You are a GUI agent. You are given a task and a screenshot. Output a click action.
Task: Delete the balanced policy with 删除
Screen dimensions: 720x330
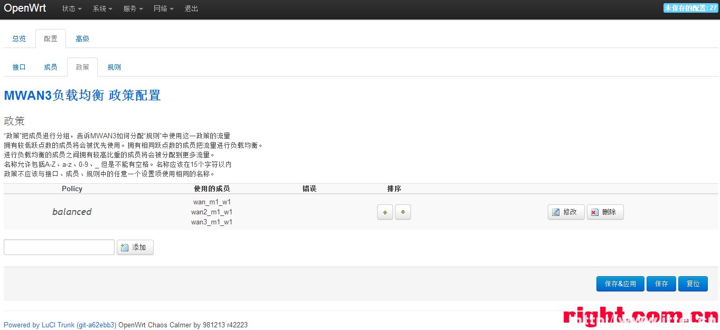point(605,212)
